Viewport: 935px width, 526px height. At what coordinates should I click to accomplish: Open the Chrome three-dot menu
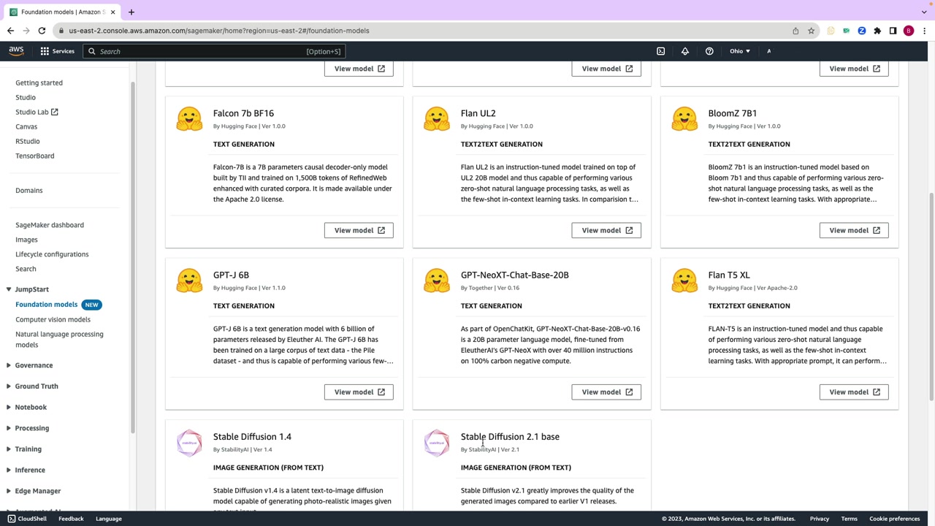(x=924, y=31)
